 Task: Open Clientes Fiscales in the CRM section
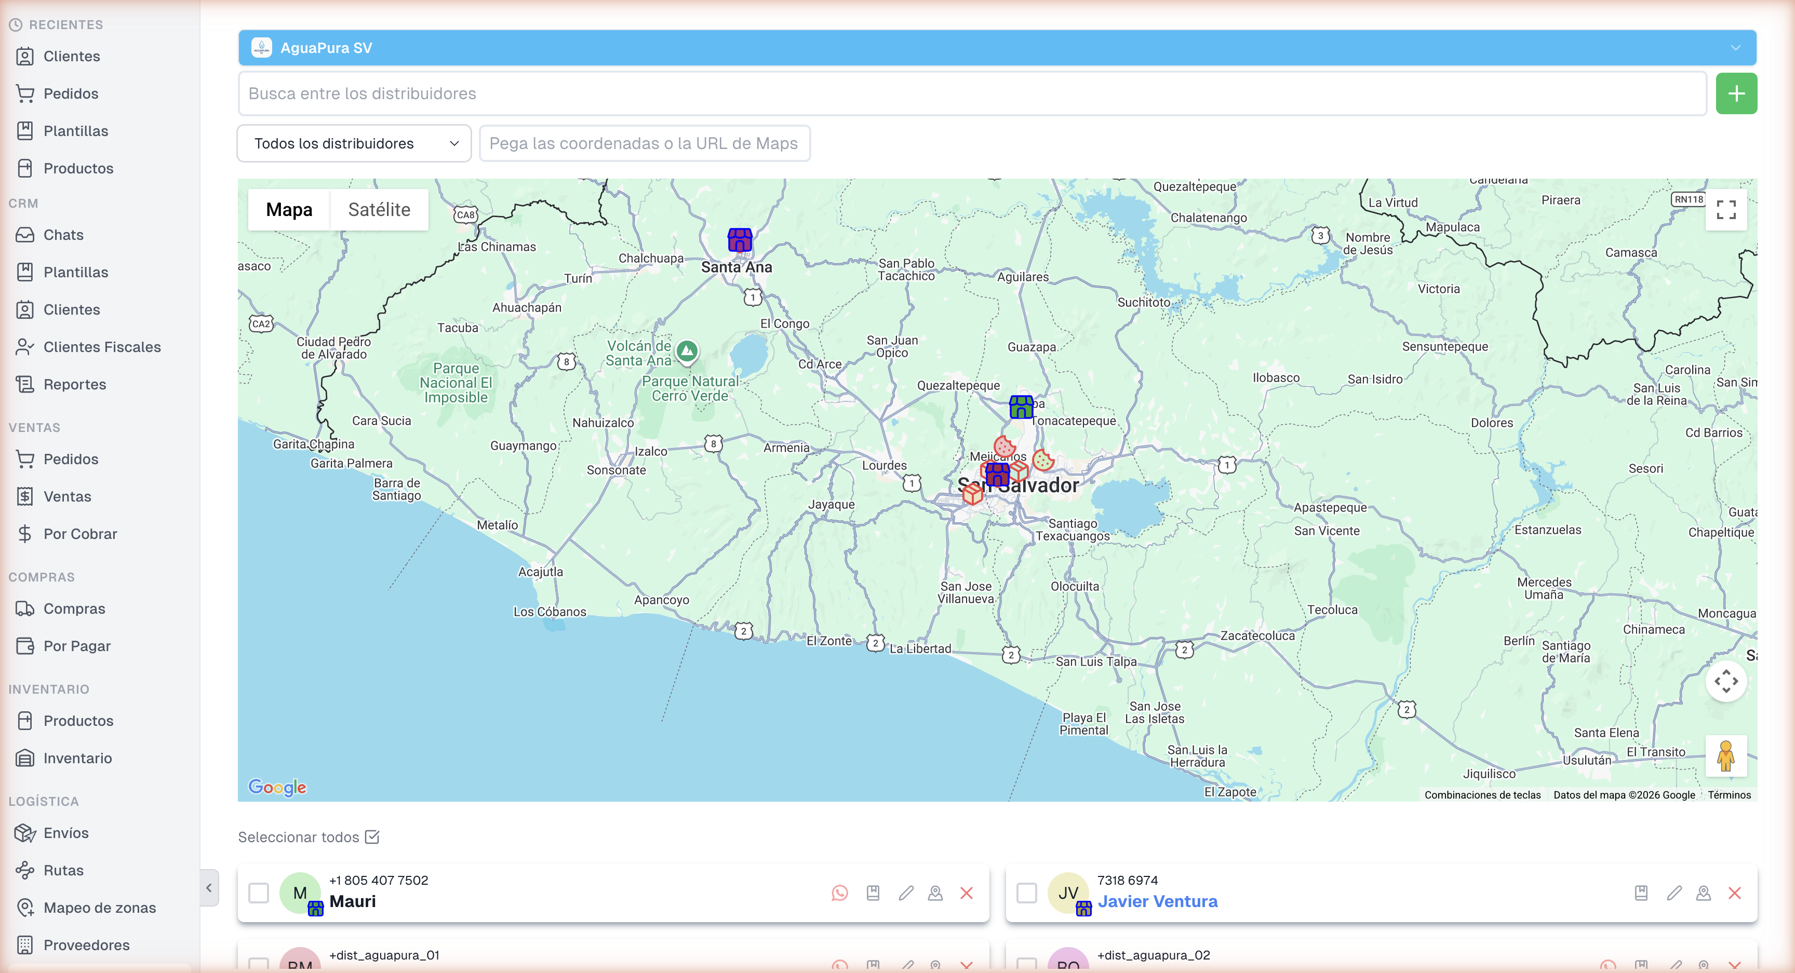click(x=102, y=346)
